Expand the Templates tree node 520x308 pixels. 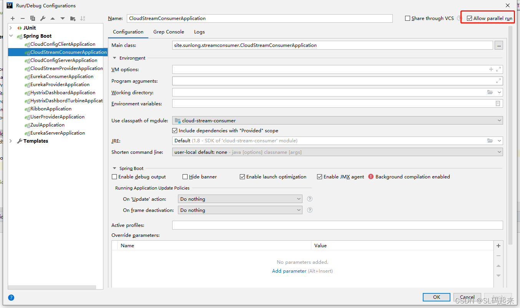[11, 141]
